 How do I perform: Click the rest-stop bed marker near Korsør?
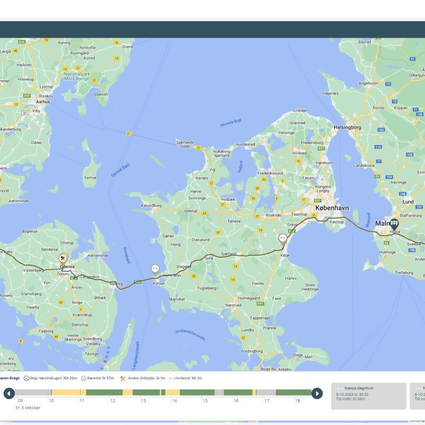[x=155, y=268]
